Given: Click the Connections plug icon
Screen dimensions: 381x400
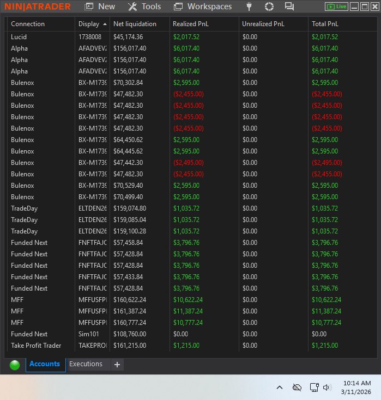Looking at the screenshot, I should [x=249, y=7].
